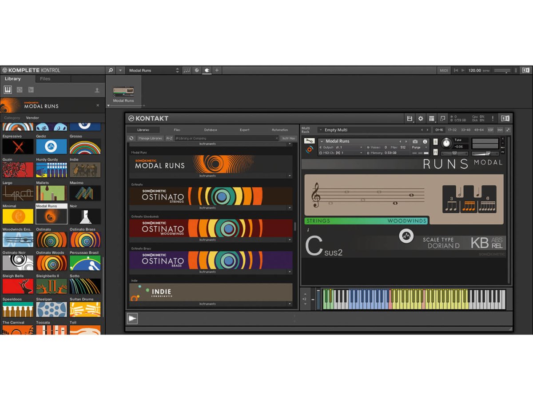The image size is (533, 400).
Task: Click the refresh libraries icon
Action: click(131, 138)
